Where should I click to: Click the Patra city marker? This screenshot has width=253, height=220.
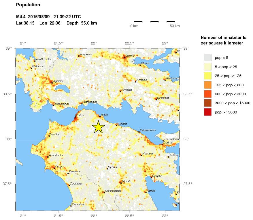tap(75, 117)
